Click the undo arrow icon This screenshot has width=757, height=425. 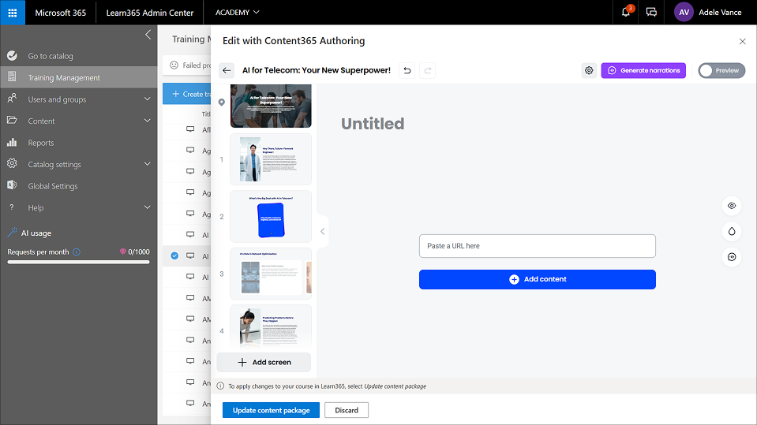[x=407, y=70]
